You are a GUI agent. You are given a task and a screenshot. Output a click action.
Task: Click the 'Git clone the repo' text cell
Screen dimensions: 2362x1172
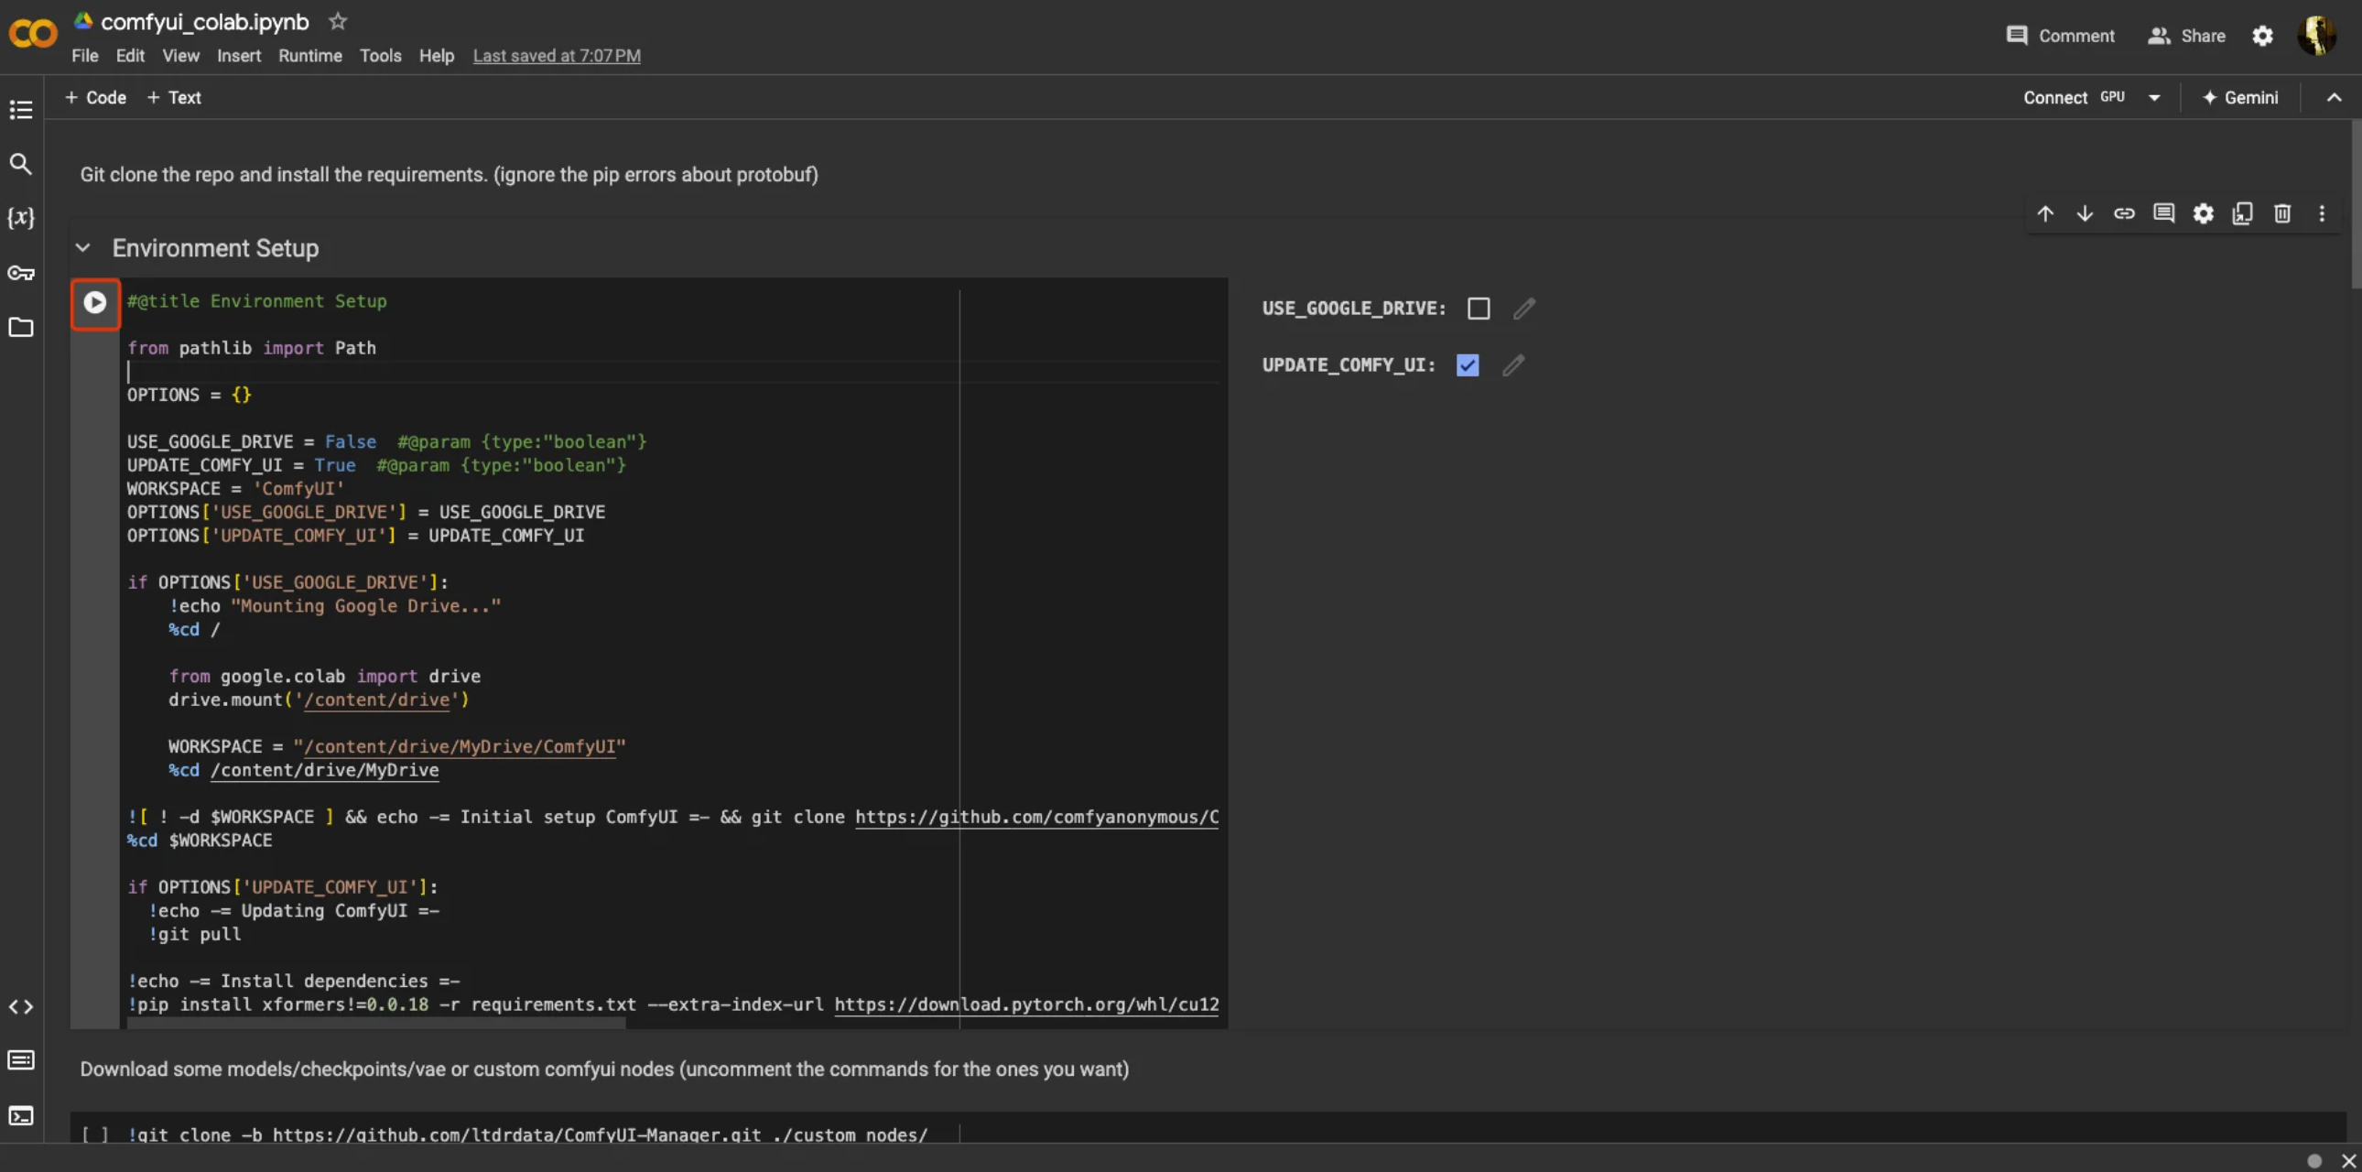click(x=450, y=174)
